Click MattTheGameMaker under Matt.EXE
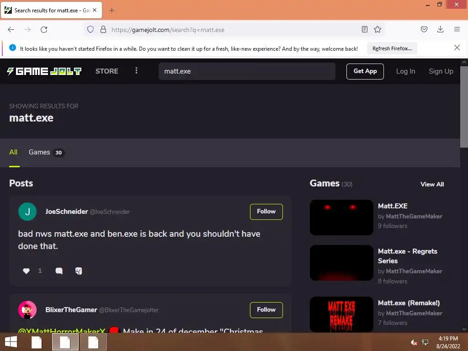This screenshot has width=468, height=351. [414, 216]
